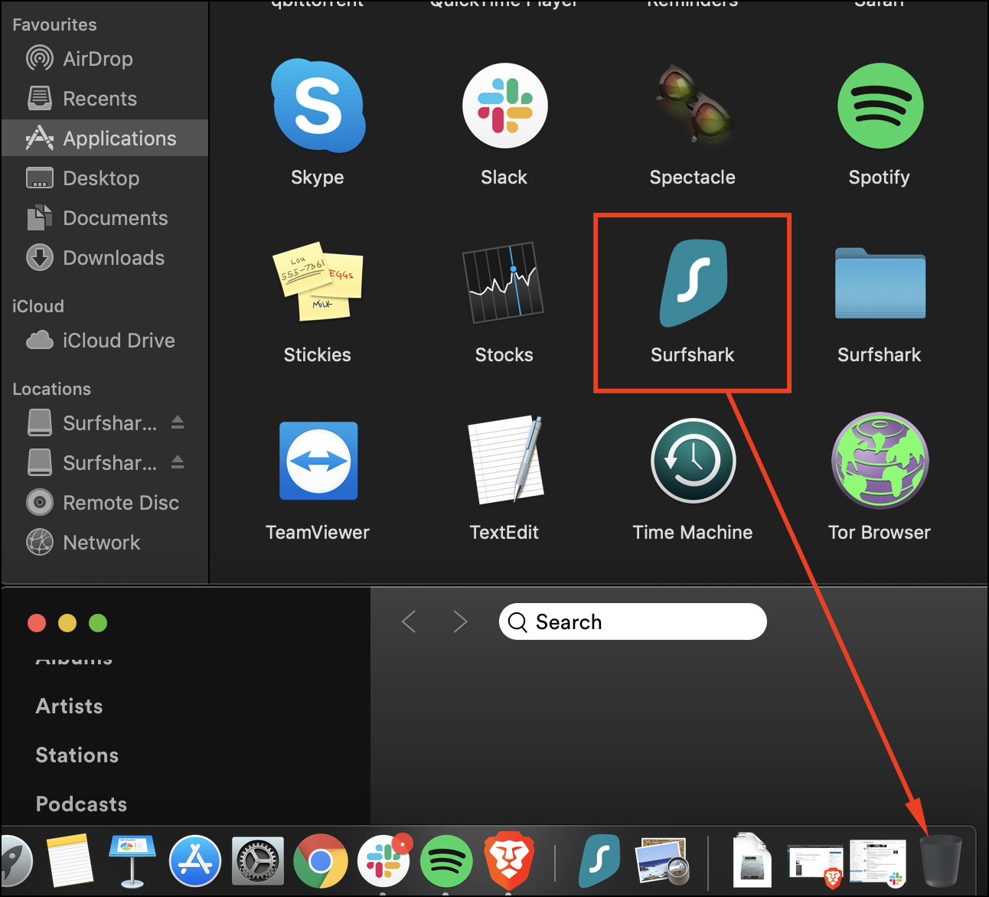989x897 pixels.
Task: Select the TextEdit app icon
Action: click(x=505, y=459)
